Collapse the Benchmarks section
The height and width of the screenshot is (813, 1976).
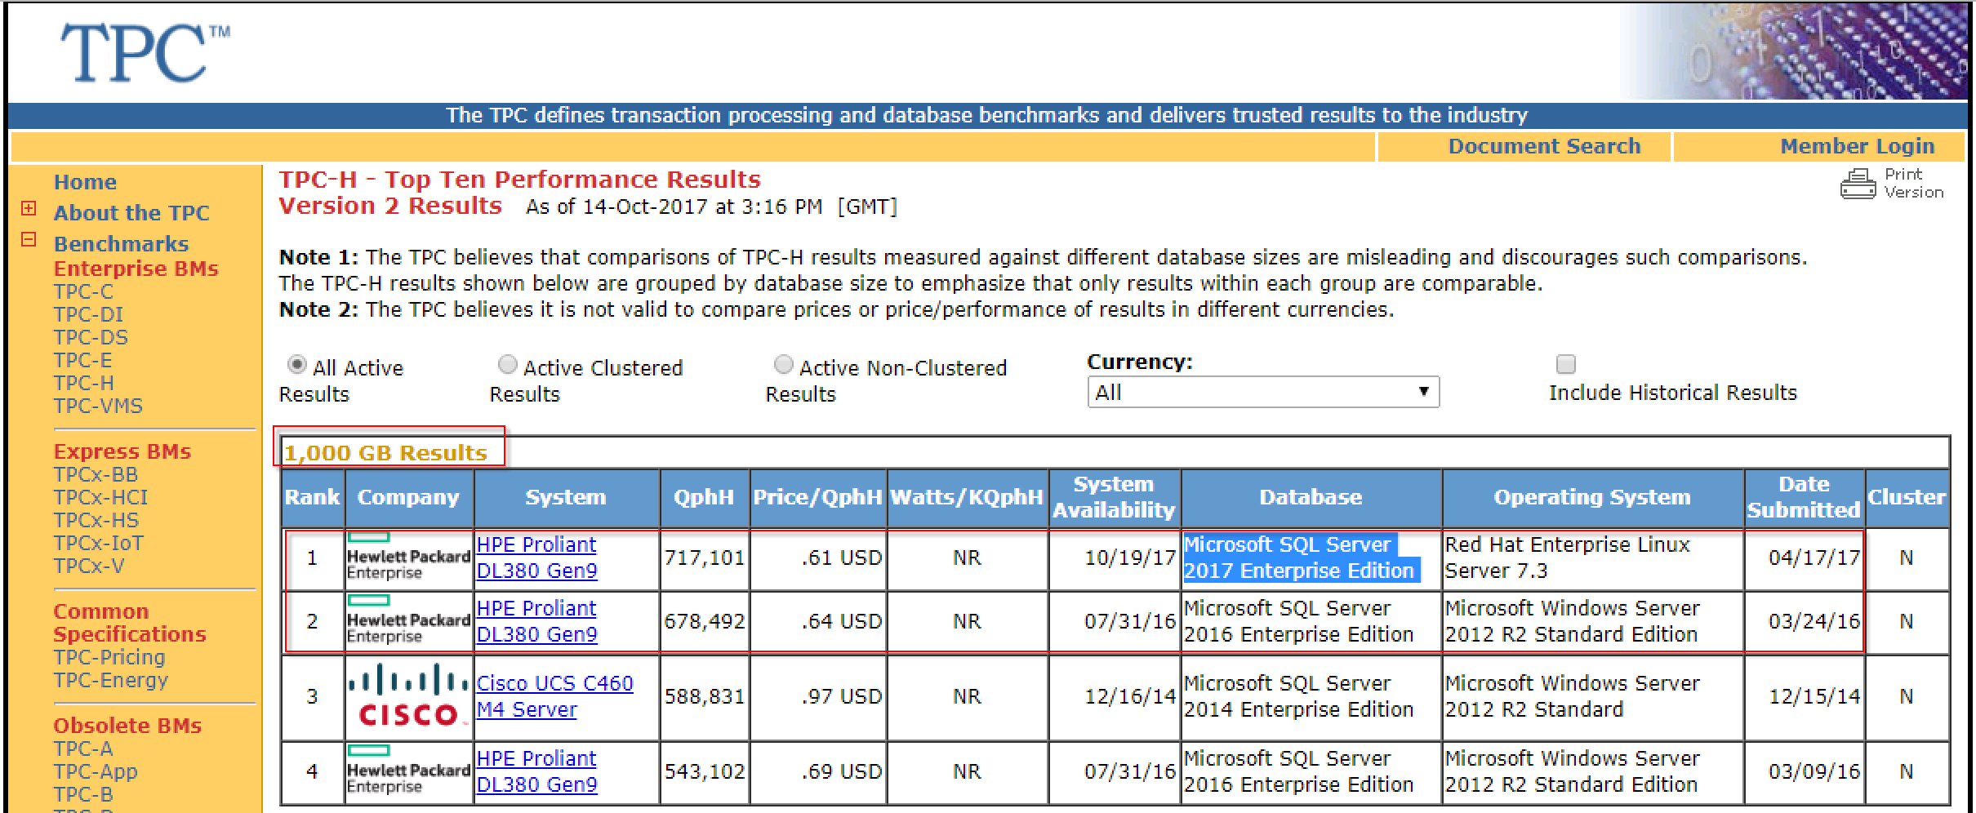[29, 240]
